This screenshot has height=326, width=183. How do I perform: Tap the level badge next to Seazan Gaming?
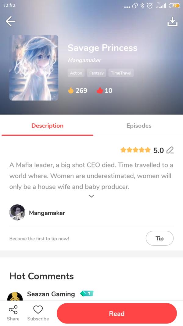tap(87, 294)
